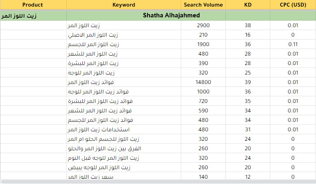Click the horizontal scrollbar at the bottom
Screen dimensions: 316x184
tap(157, 182)
